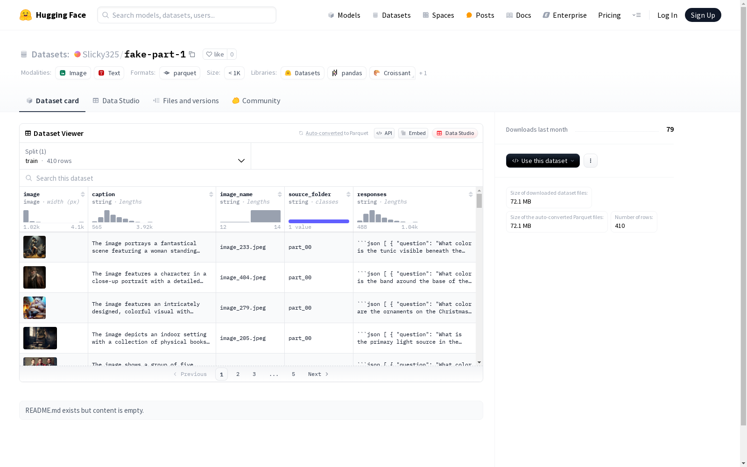Click the ellipsis in row pagination
The height and width of the screenshot is (467, 747).
[x=274, y=374]
